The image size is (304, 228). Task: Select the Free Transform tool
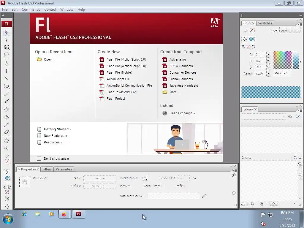coord(7,47)
